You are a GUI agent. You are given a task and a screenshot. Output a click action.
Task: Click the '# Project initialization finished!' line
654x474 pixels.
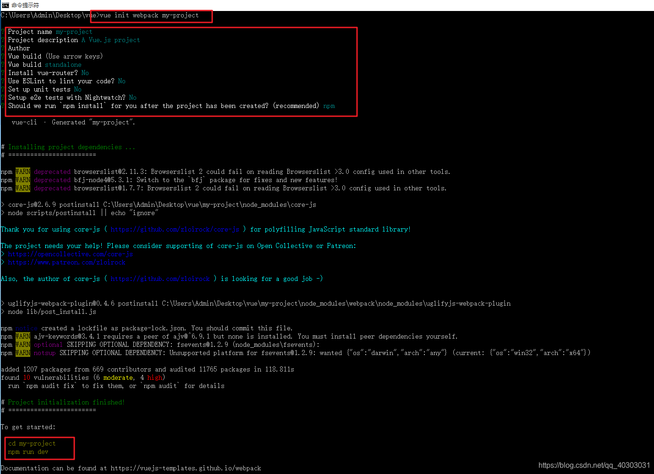[x=63, y=402]
